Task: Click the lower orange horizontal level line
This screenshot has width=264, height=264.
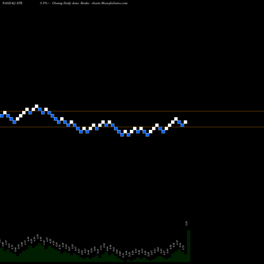Action: tap(132, 127)
